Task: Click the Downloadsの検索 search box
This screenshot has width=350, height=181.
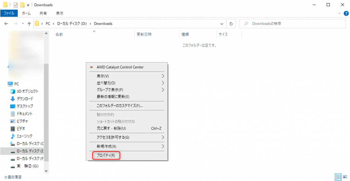Action: coord(294,24)
